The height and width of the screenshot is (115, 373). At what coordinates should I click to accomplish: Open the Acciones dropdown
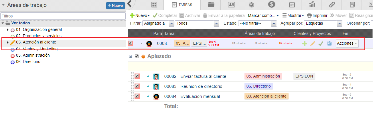coord(347,43)
